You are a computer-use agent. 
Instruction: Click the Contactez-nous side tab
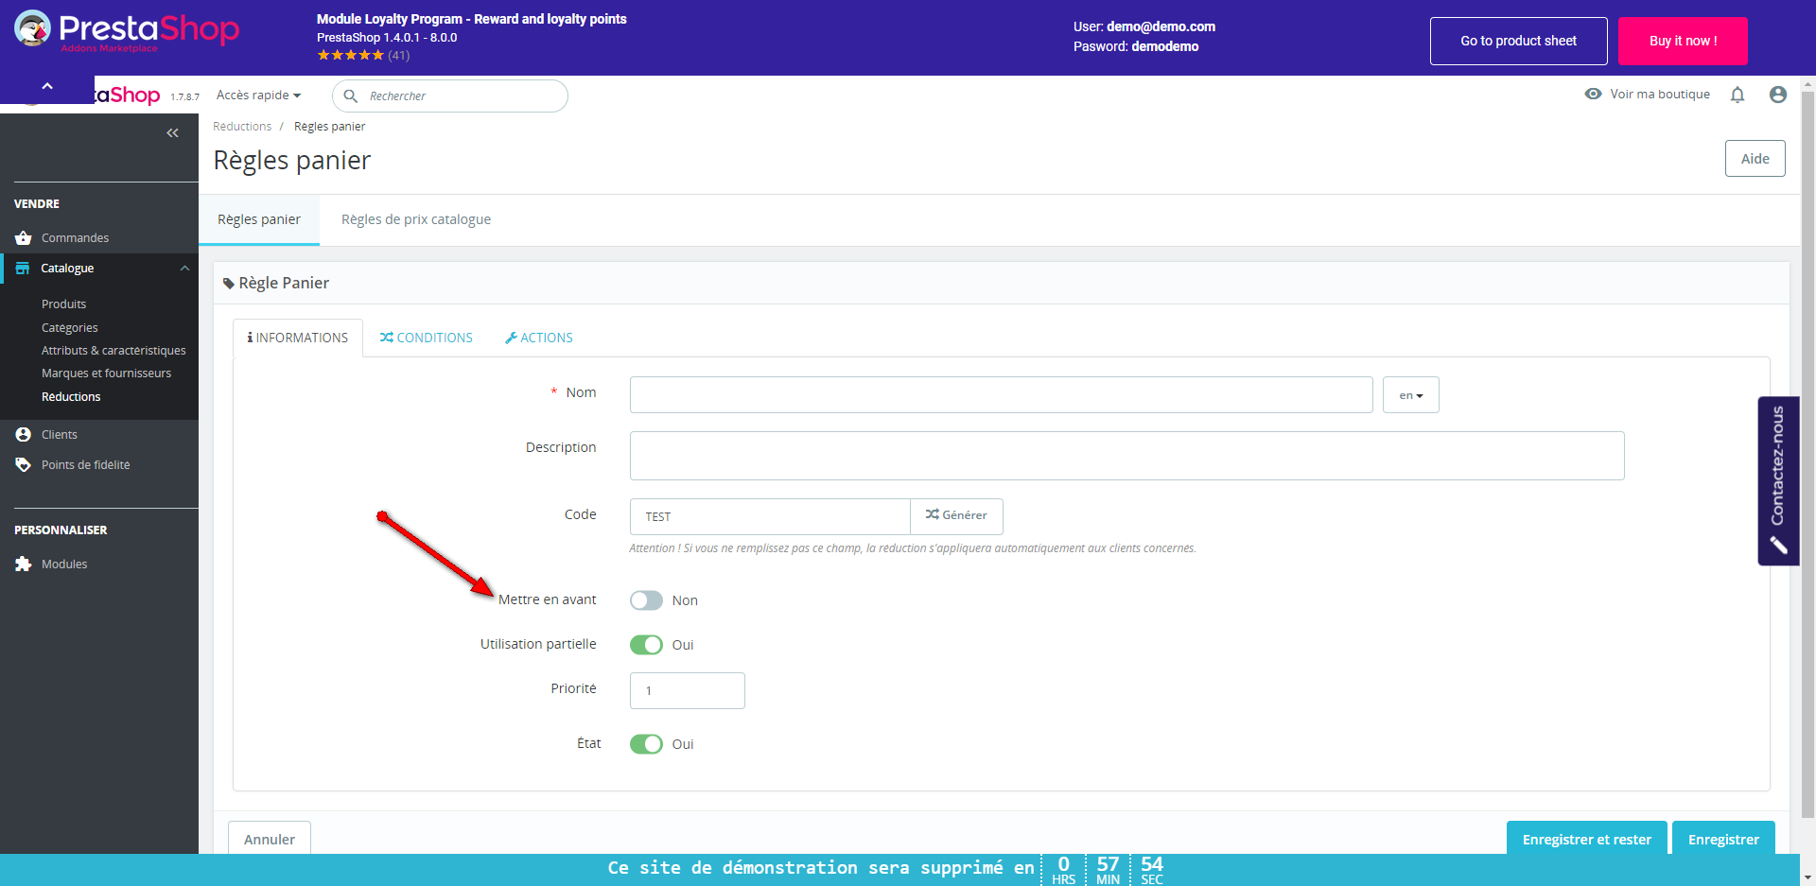1778,480
